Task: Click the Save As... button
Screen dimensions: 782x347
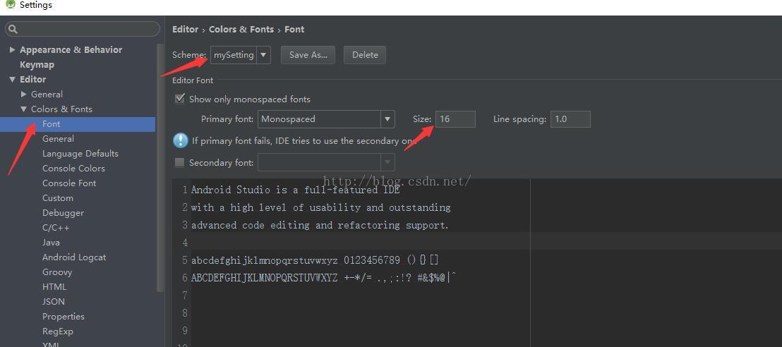Action: coord(308,55)
